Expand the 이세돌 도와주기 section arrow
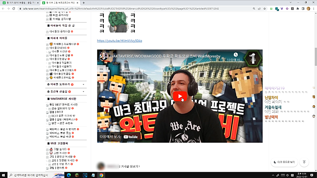 83,85
